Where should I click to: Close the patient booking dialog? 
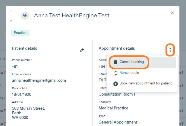pyautogui.click(x=172, y=13)
